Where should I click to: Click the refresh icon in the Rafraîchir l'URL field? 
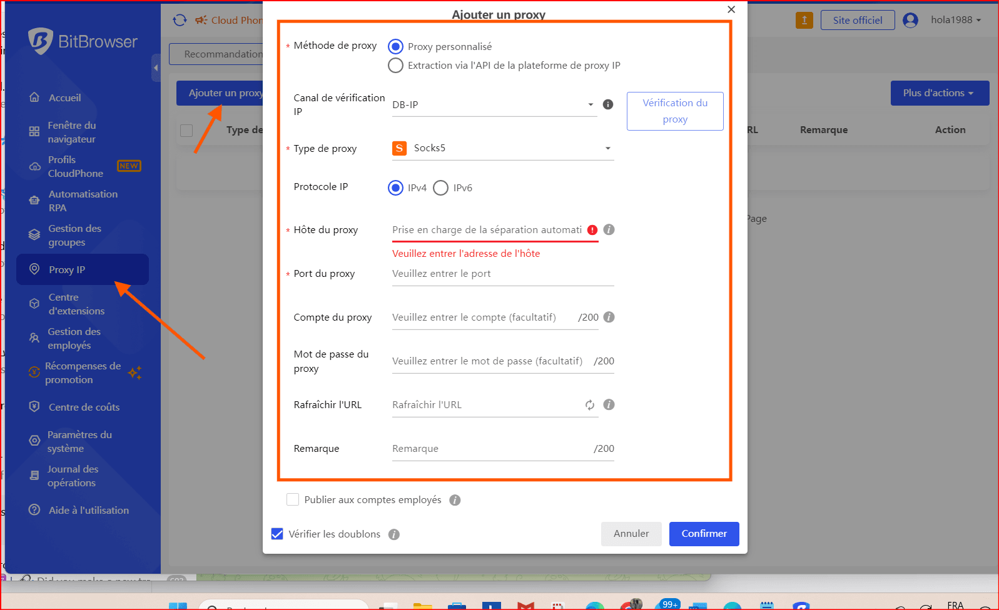click(589, 405)
